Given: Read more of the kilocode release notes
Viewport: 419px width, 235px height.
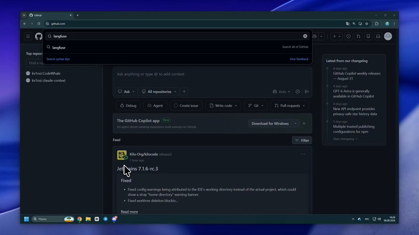Looking at the screenshot, I should (129, 212).
